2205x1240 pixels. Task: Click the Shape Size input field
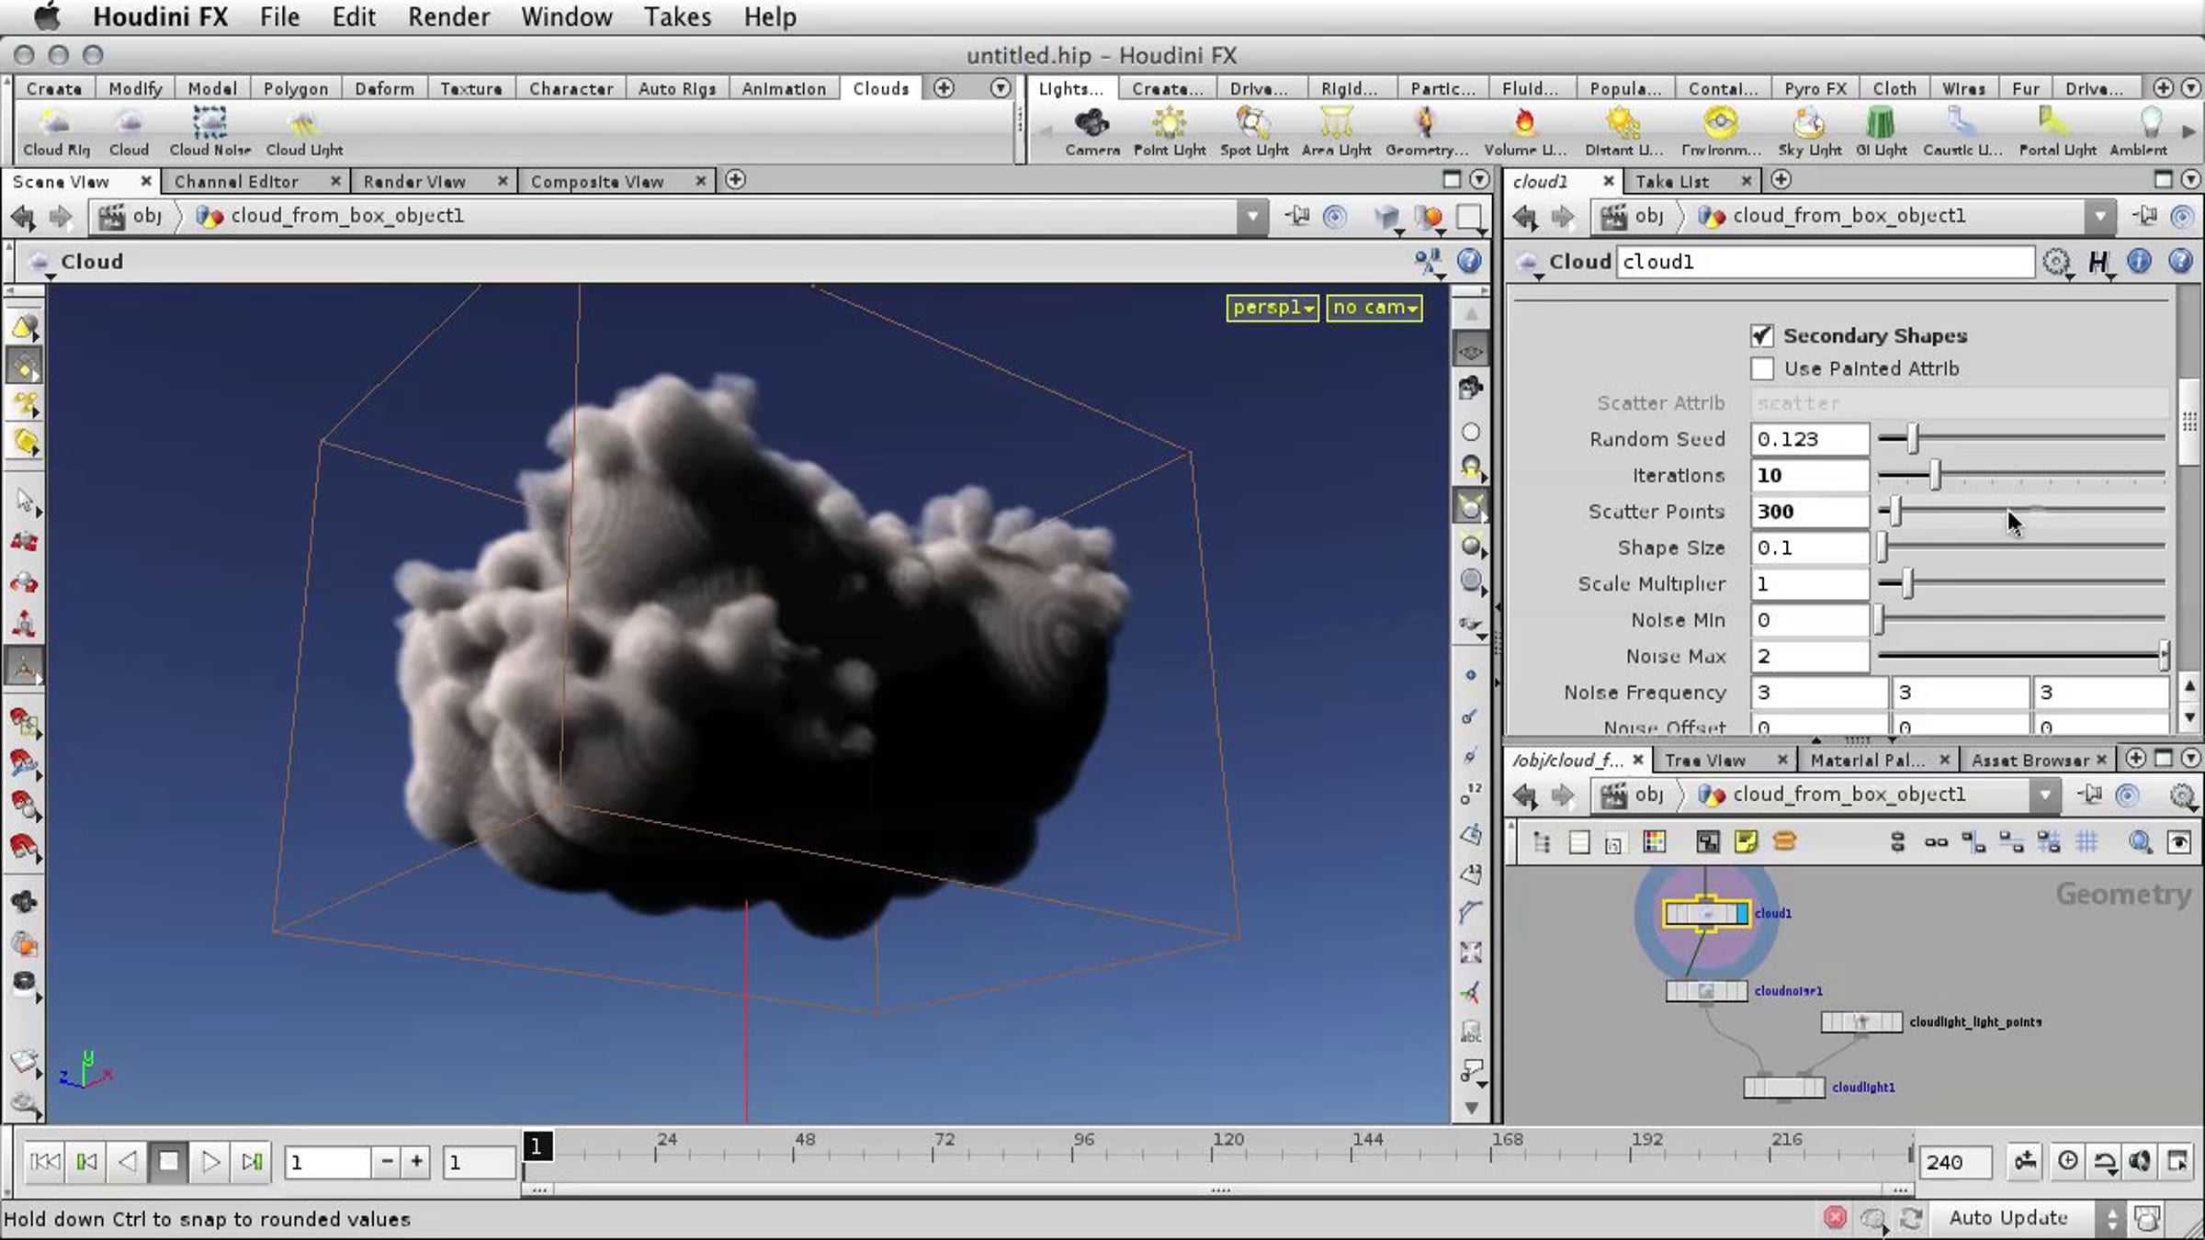coord(1809,547)
